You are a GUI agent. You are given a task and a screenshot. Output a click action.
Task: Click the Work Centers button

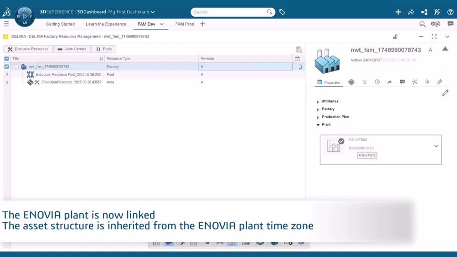(72, 49)
